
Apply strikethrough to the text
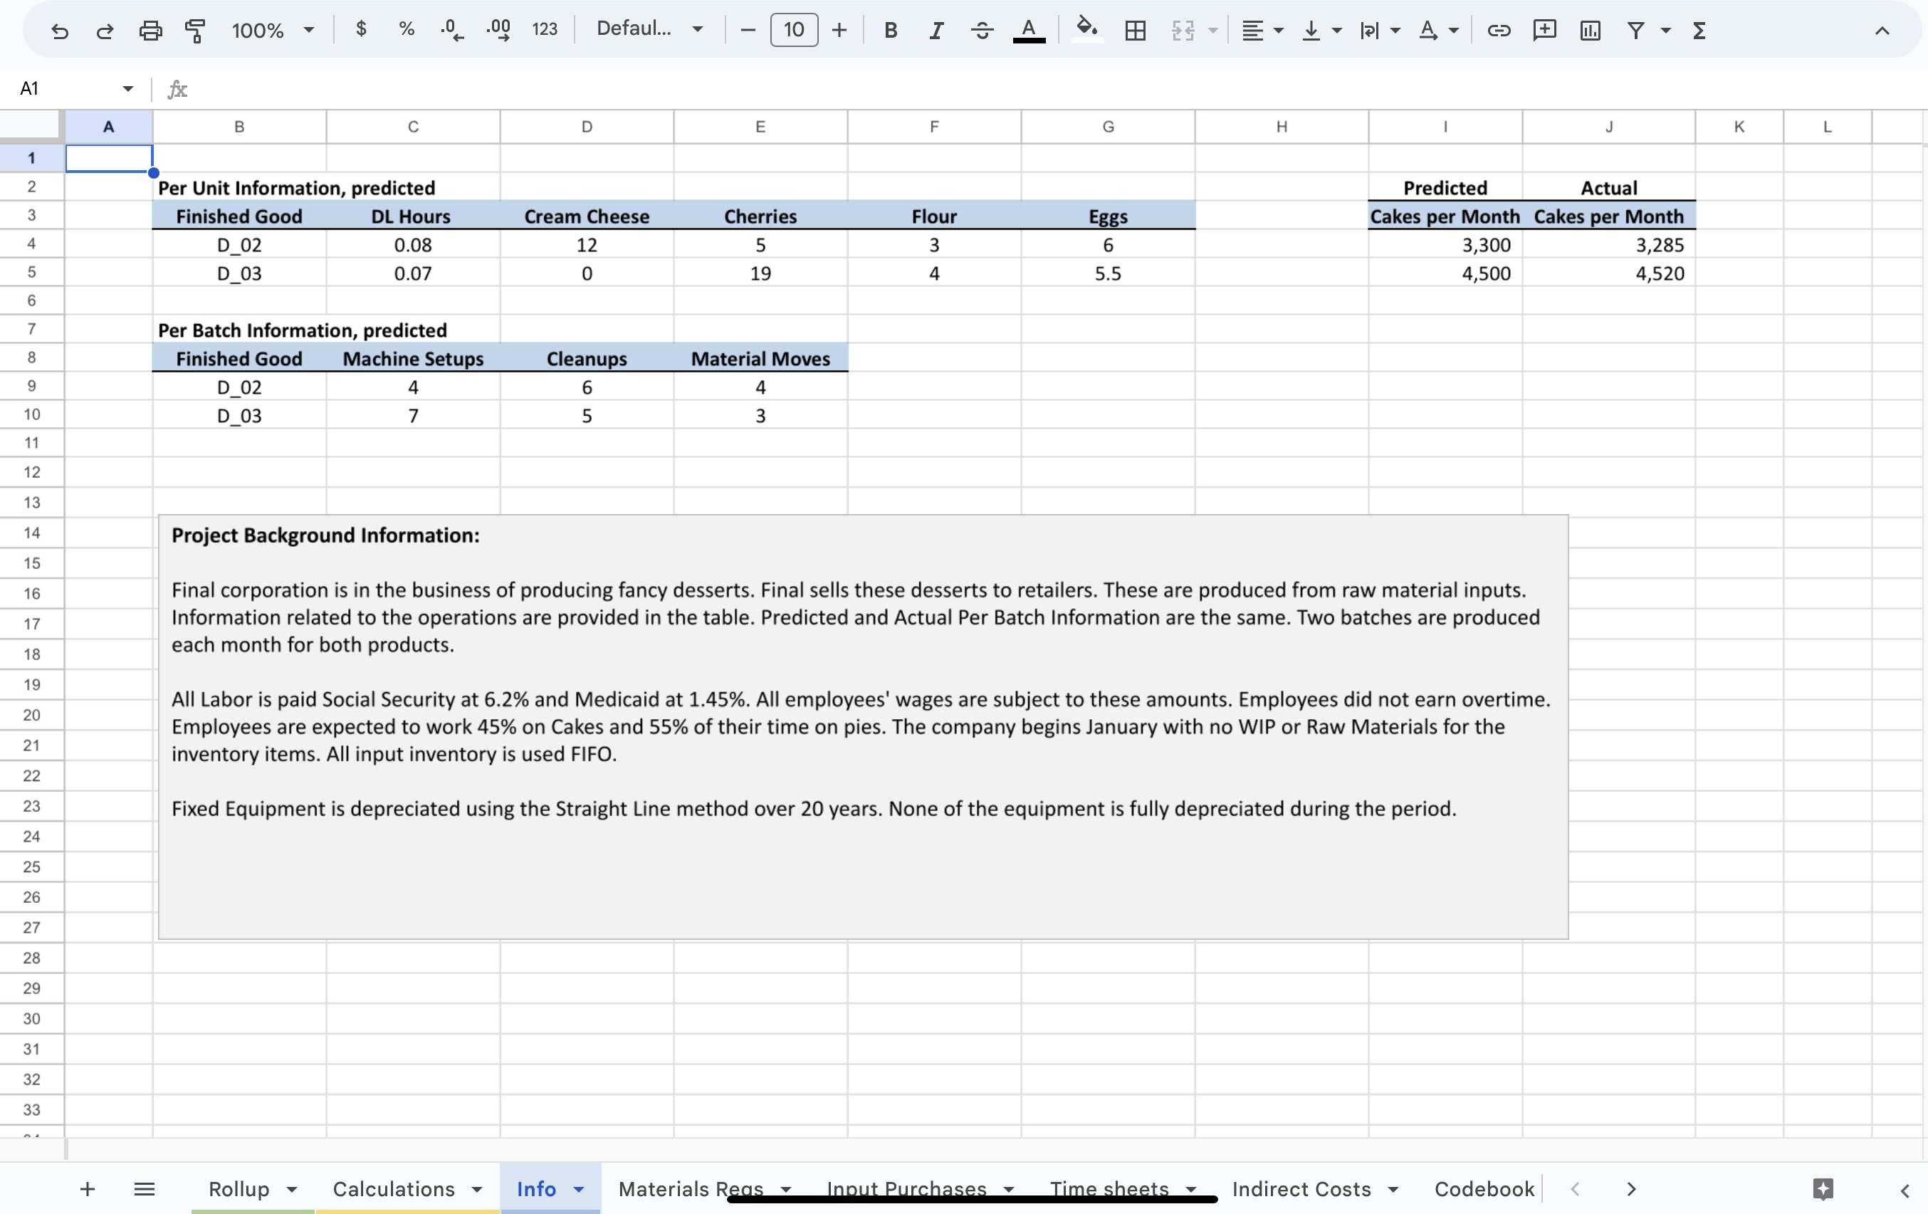point(982,31)
